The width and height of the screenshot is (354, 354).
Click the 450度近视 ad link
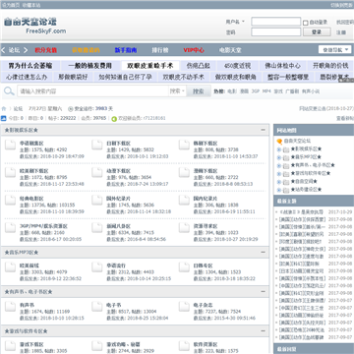(x=238, y=66)
